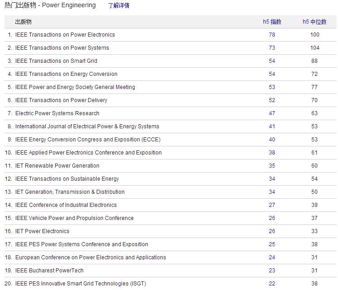
Task: Open h5 index 23 for Bucharest PowerTech
Action: coord(272,271)
